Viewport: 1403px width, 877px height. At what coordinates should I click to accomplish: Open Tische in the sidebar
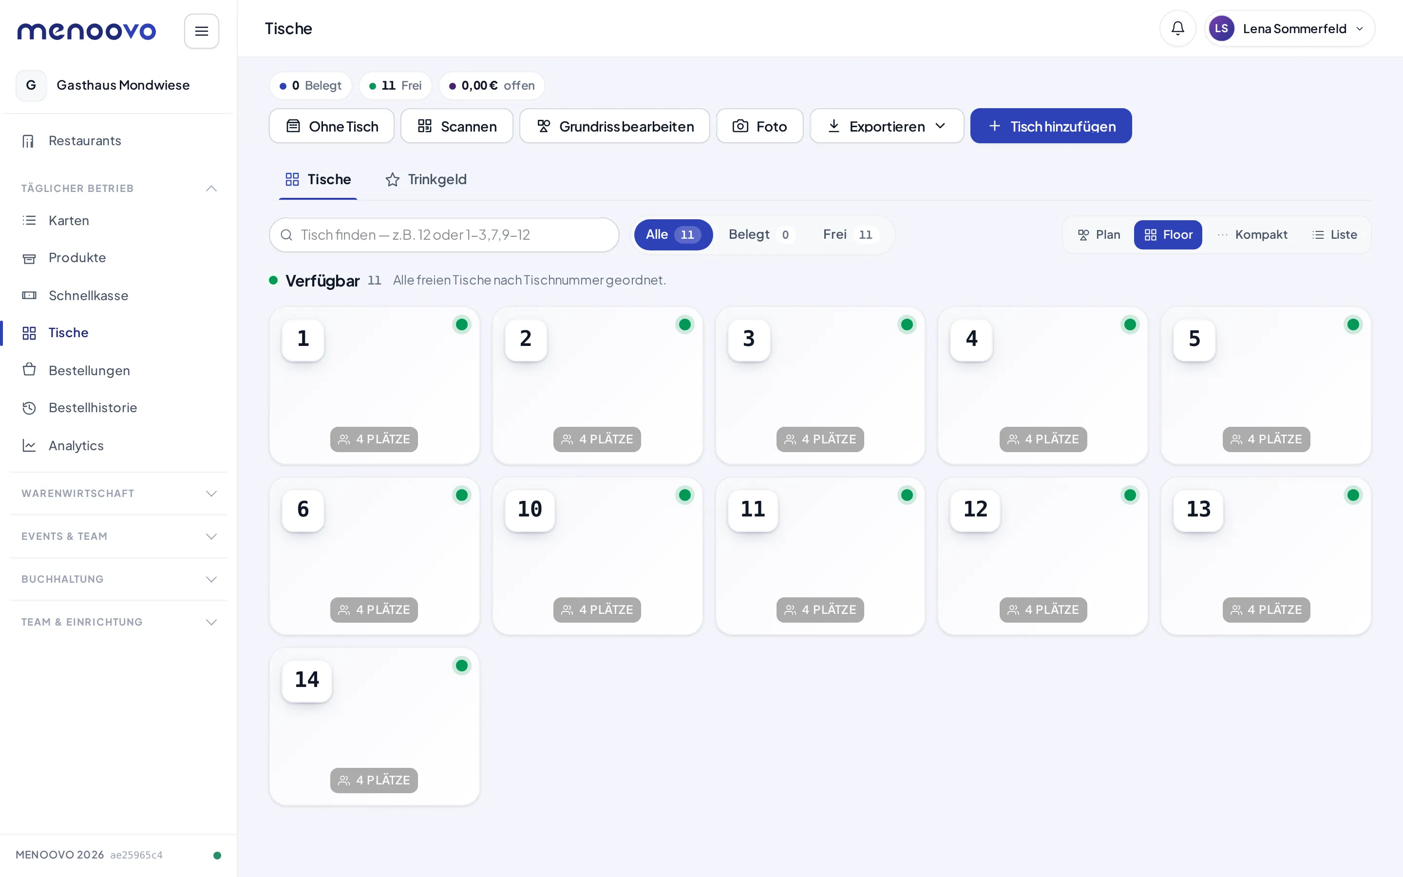(x=119, y=333)
